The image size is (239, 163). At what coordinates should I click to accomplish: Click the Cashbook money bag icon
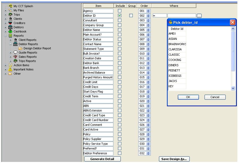tap(10, 31)
